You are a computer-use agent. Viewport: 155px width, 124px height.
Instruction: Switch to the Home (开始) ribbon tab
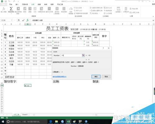click(x=11, y=4)
